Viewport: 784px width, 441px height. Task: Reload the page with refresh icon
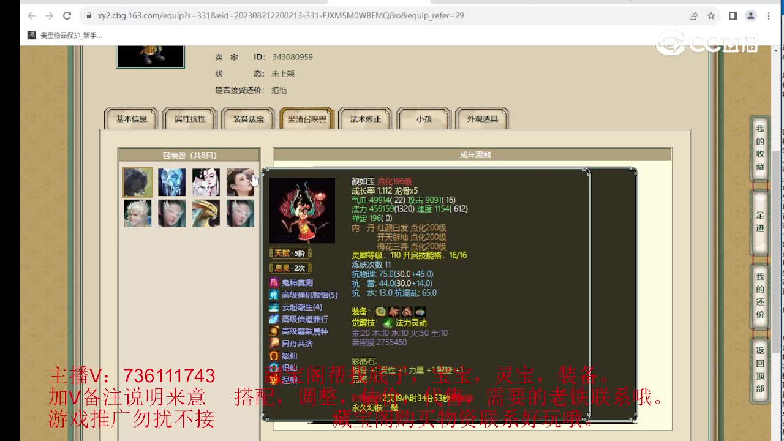(x=67, y=16)
